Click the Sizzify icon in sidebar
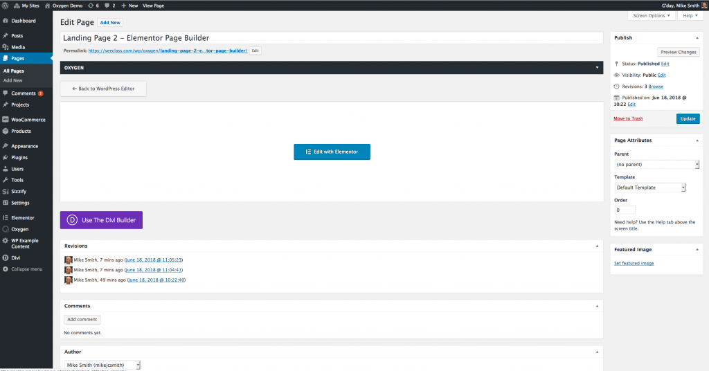This screenshot has height=371, width=709. coord(6,191)
